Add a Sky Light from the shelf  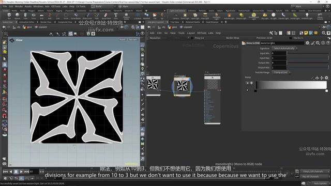click(265, 16)
